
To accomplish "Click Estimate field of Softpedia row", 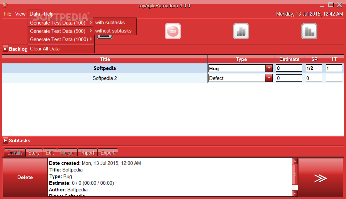I will click(x=289, y=68).
